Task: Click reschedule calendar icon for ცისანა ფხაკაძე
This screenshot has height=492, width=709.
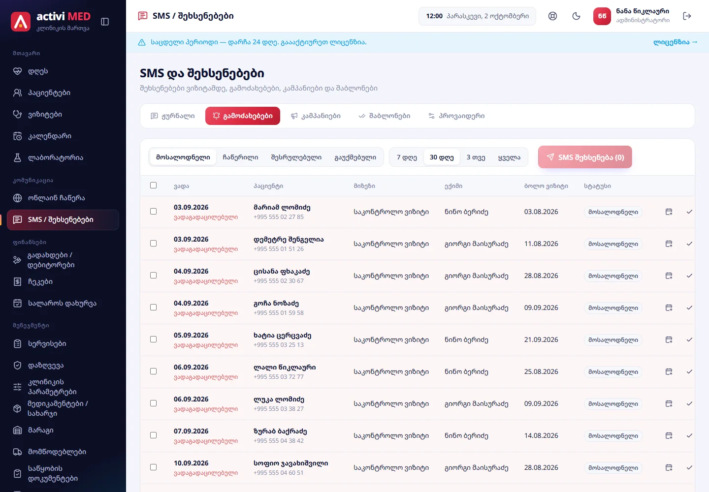Action: 669,276
